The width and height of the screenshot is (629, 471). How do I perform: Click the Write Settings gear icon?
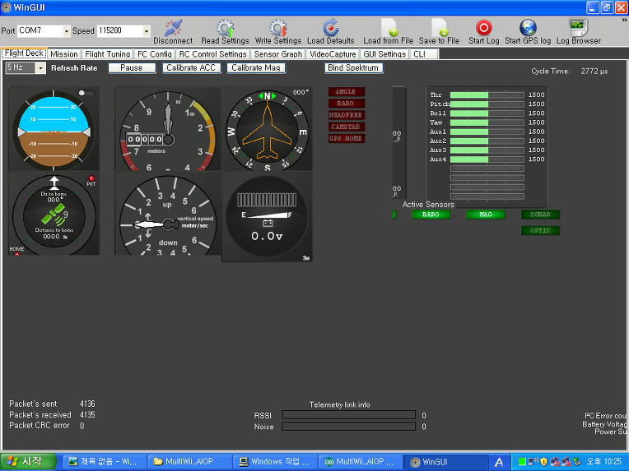pyautogui.click(x=277, y=28)
